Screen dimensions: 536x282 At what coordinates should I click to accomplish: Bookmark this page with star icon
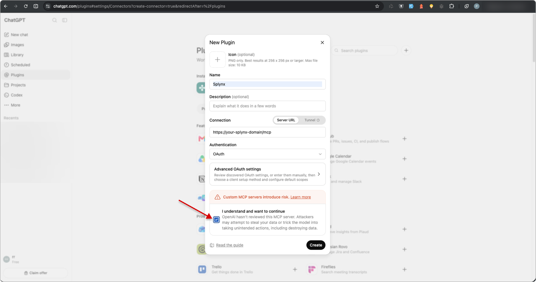coord(377,6)
